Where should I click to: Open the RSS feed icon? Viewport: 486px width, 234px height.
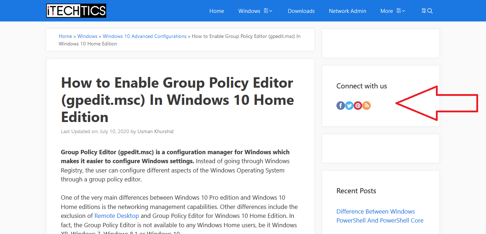pos(366,106)
